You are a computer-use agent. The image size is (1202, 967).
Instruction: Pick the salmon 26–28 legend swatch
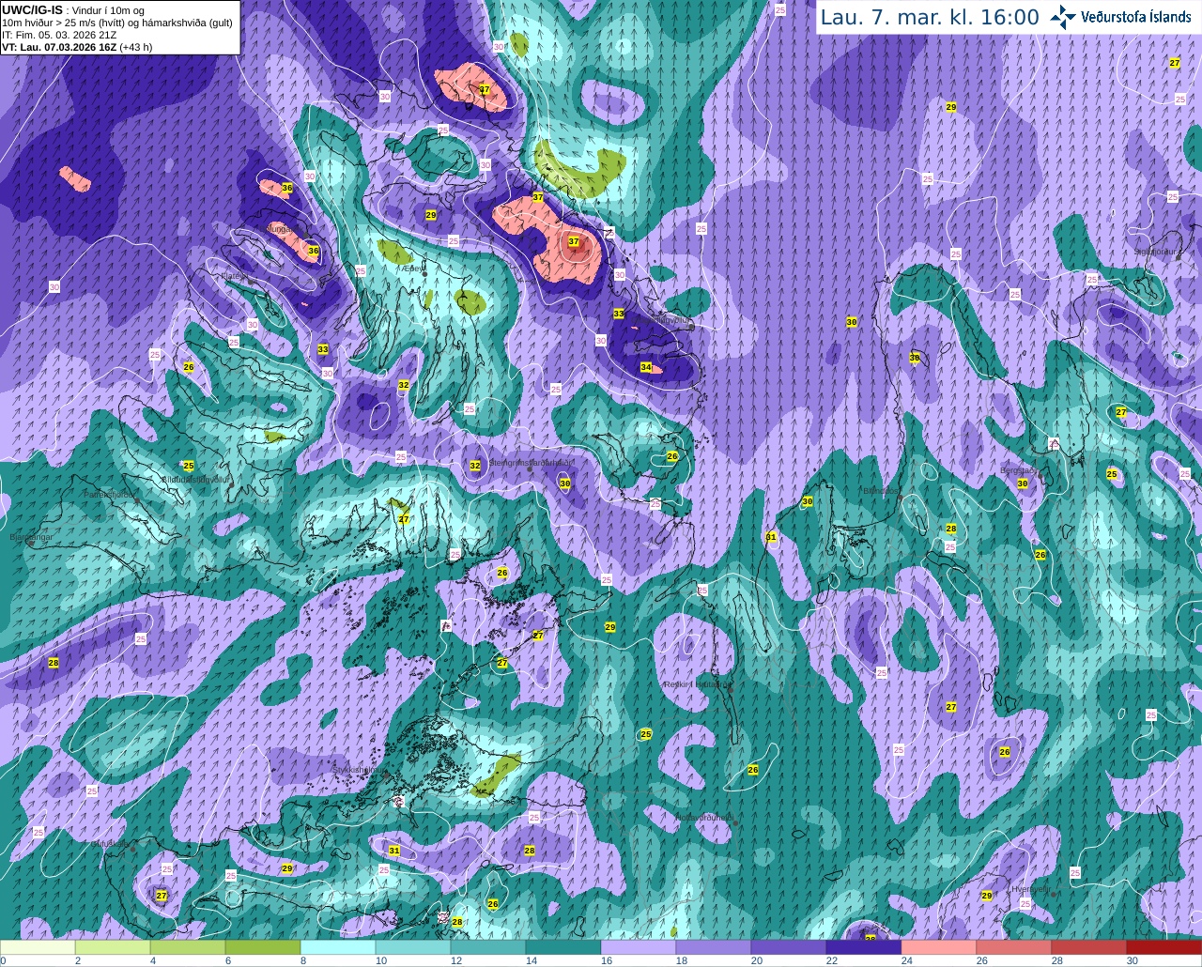pos(1014,947)
